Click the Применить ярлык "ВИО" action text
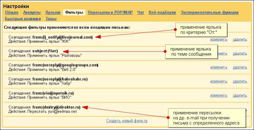Viewport: 254px width, 130px height. click(x=49, y=98)
